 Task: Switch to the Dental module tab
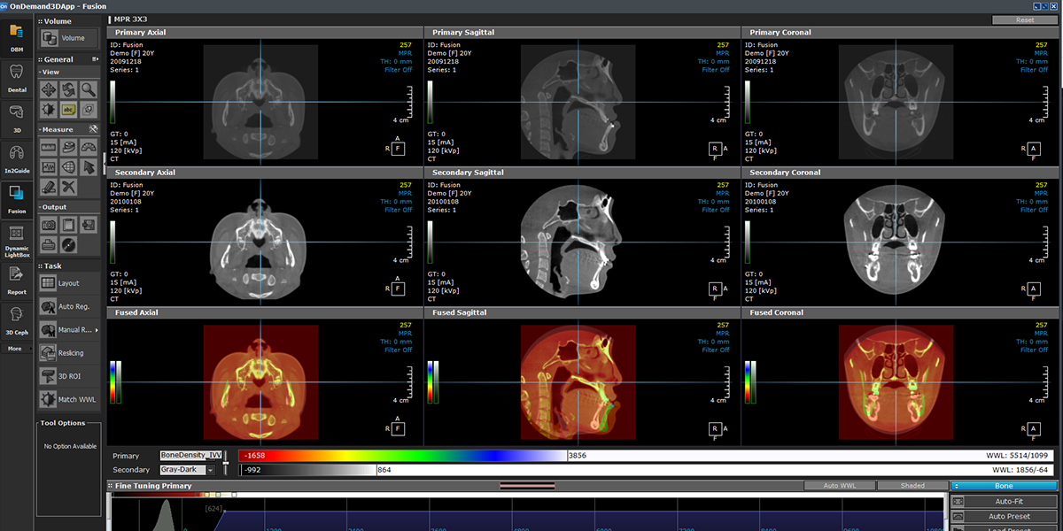point(17,77)
